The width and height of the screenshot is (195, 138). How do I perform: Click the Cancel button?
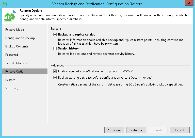click(179, 130)
